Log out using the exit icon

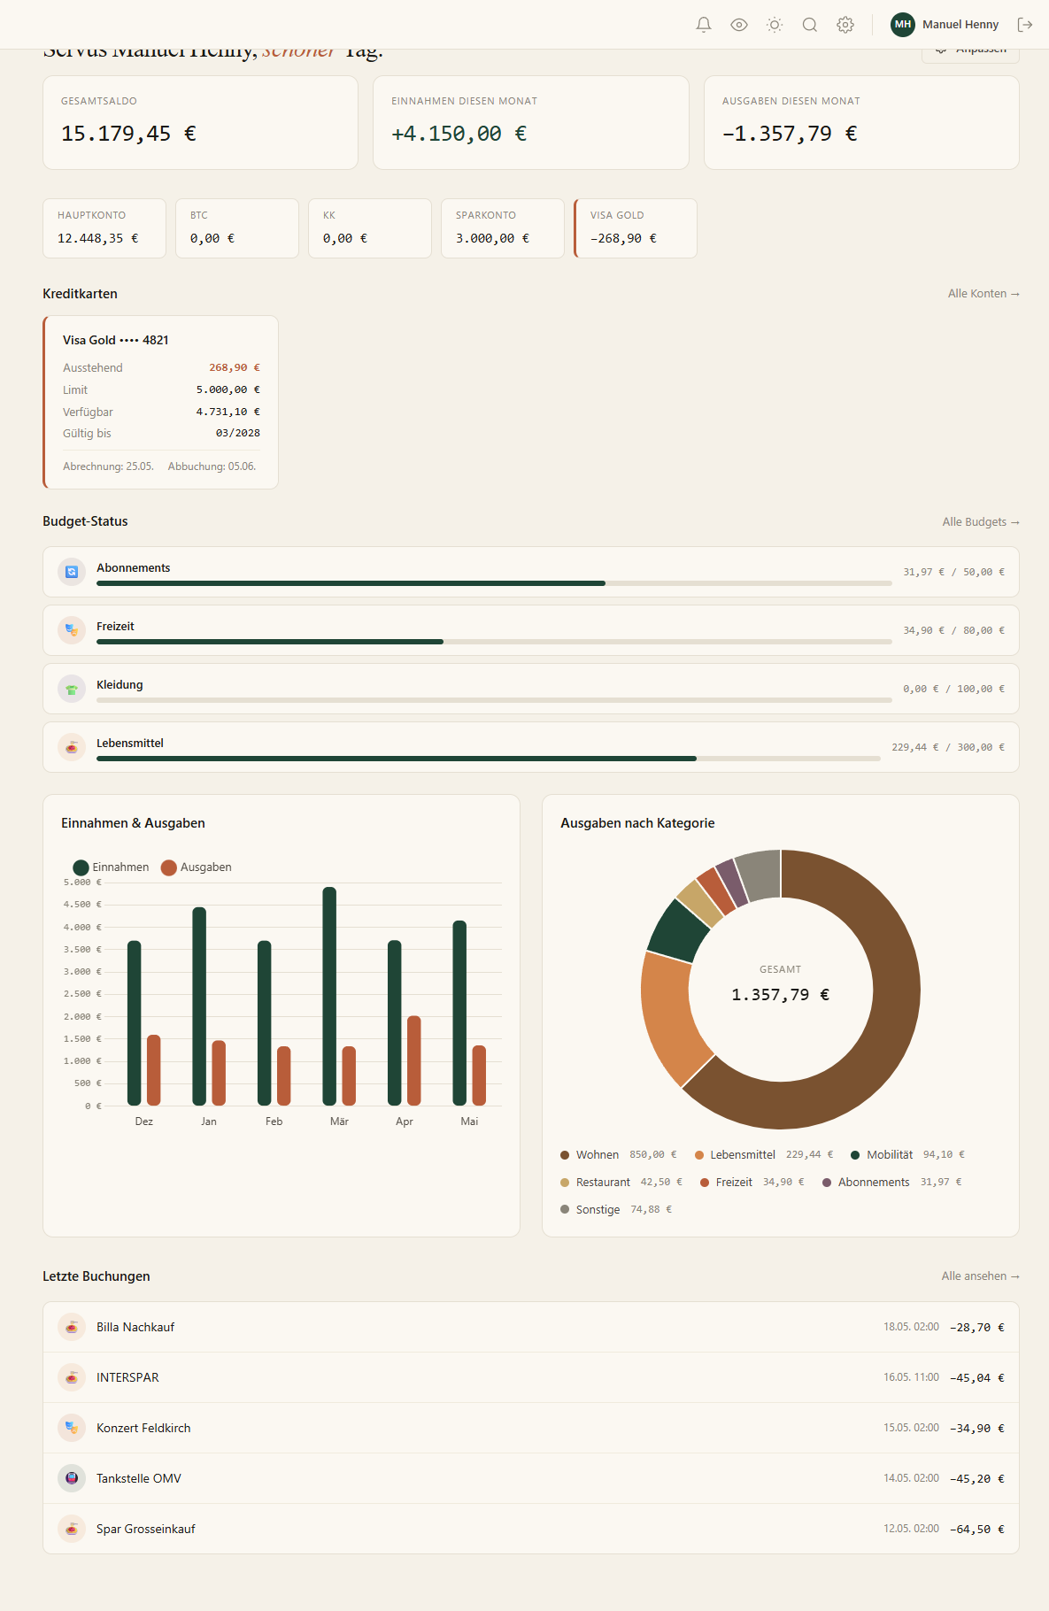1025,25
